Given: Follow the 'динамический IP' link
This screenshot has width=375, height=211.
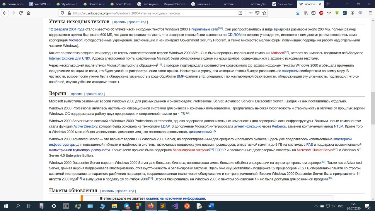Looking at the screenshot, I should click(x=202, y=132).
